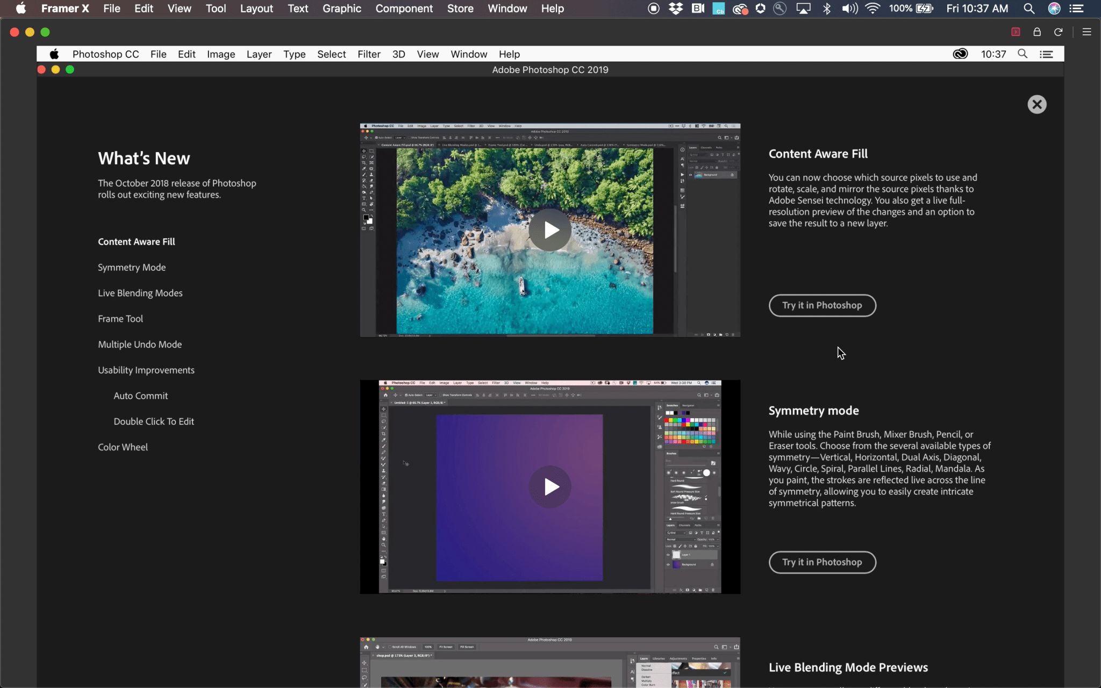Play the Content Aware Fill video
The image size is (1101, 688).
550,230
